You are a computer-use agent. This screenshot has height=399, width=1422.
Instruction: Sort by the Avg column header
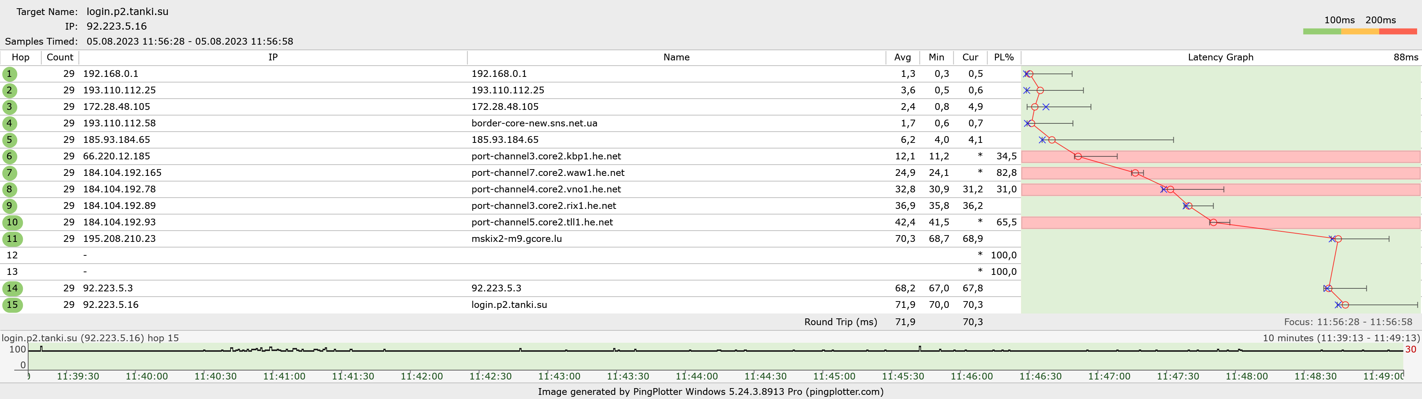click(x=902, y=57)
